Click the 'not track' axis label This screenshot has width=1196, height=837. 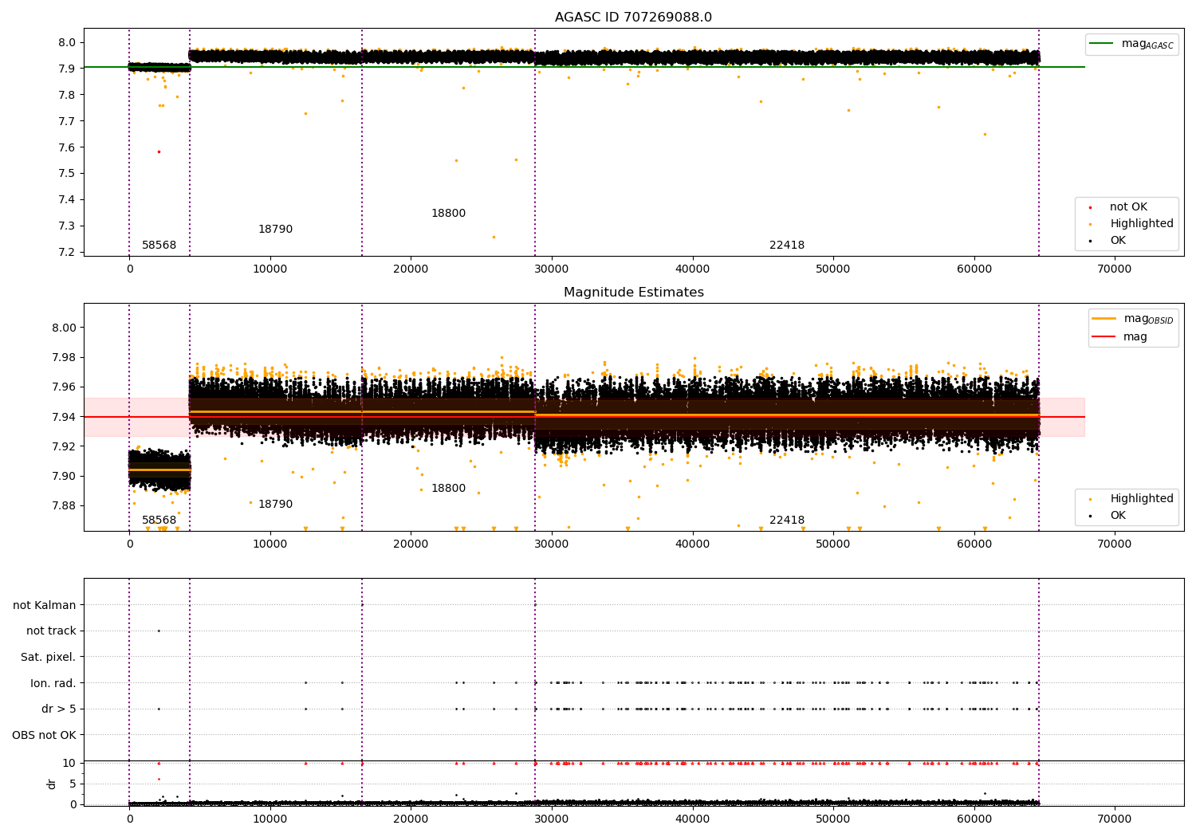[51, 631]
